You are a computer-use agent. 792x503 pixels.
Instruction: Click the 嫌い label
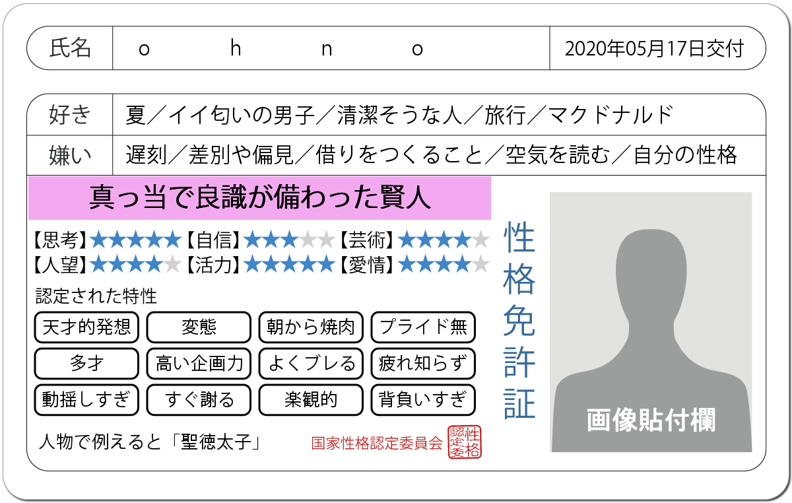click(x=71, y=156)
